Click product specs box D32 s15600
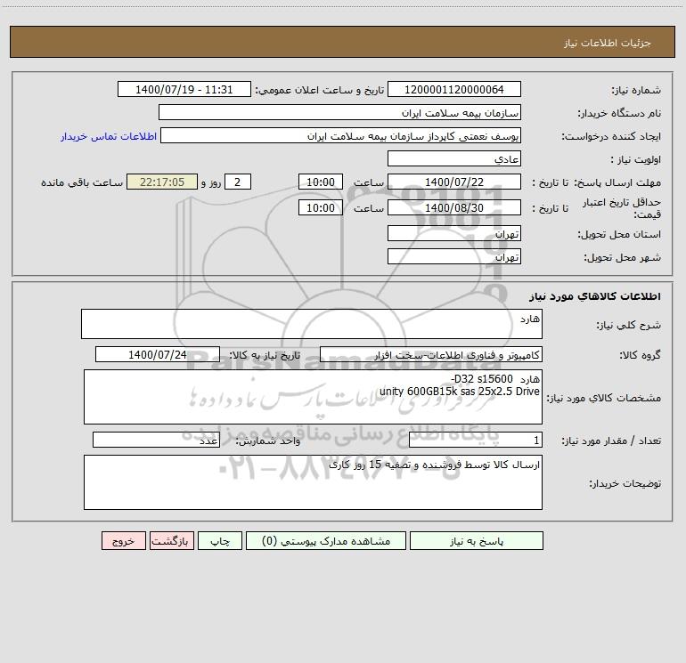686x663 pixels. (x=313, y=397)
